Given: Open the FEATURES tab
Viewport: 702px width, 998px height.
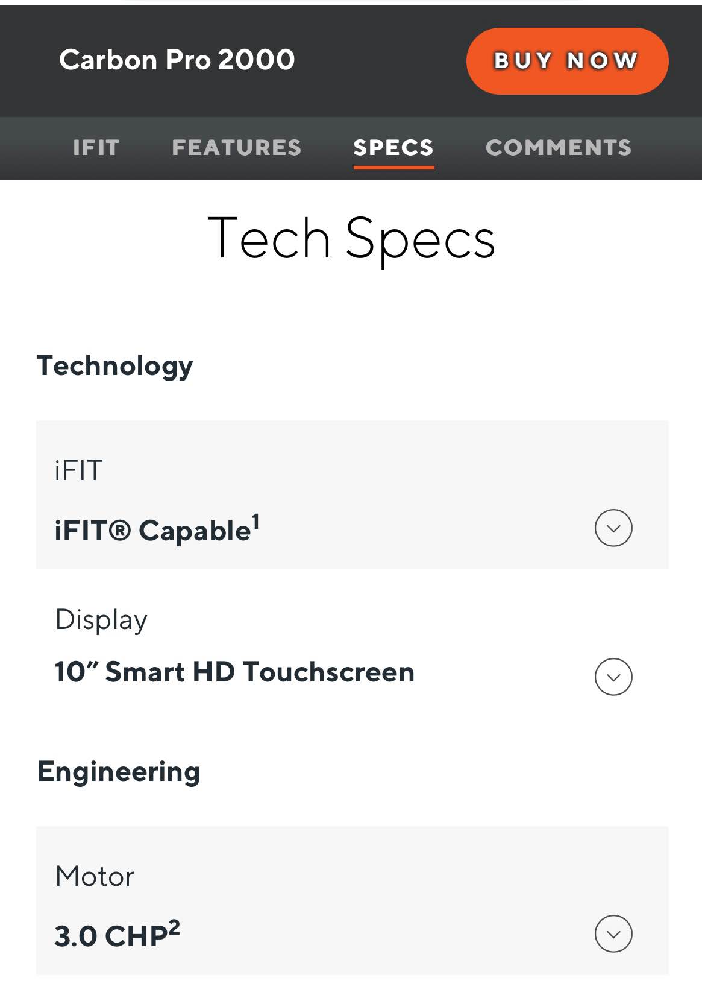Looking at the screenshot, I should point(237,147).
